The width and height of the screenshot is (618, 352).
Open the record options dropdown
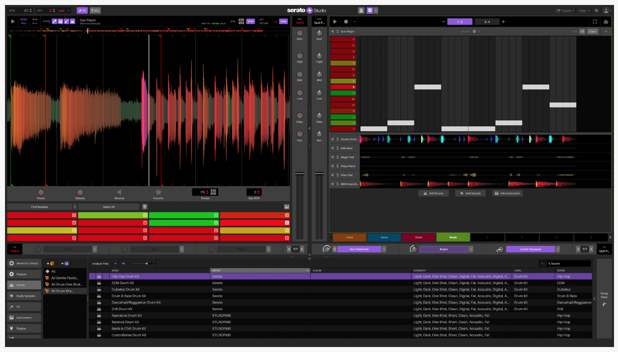click(354, 21)
